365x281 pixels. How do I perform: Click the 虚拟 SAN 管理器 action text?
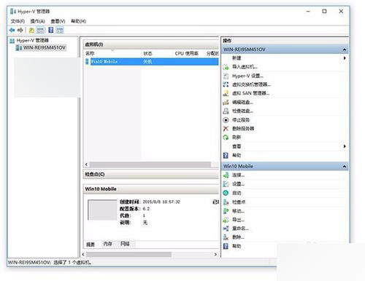250,93
